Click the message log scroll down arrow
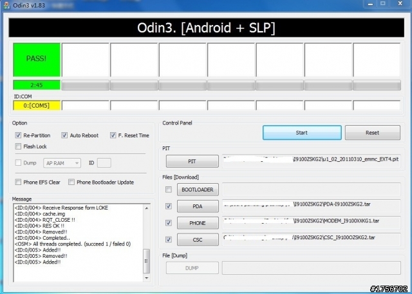The width and height of the screenshot is (412, 294). 146,278
